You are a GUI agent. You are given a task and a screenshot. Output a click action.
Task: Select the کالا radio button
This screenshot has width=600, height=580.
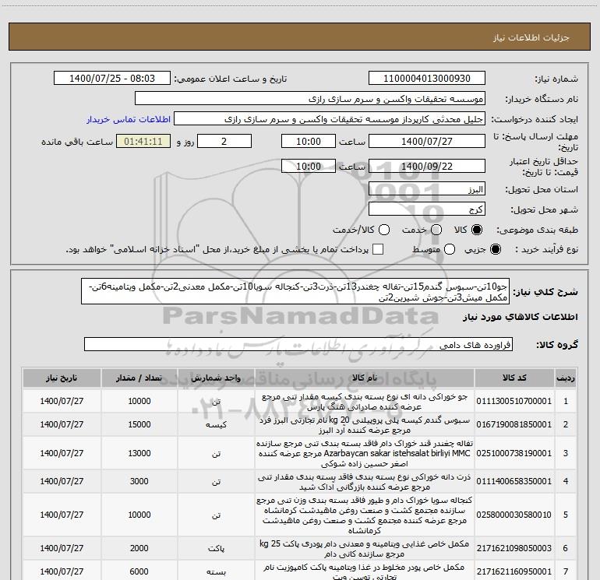477,230
